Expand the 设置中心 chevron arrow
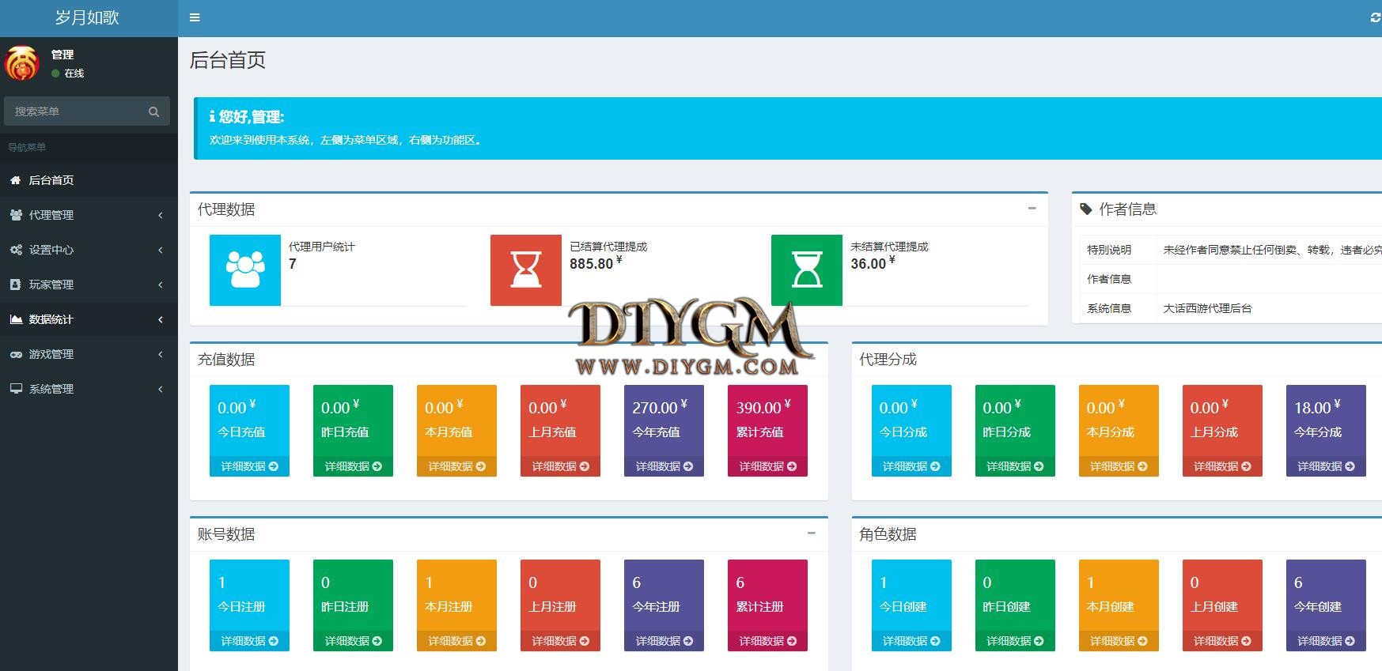The height and width of the screenshot is (671, 1382). pyautogui.click(x=161, y=250)
